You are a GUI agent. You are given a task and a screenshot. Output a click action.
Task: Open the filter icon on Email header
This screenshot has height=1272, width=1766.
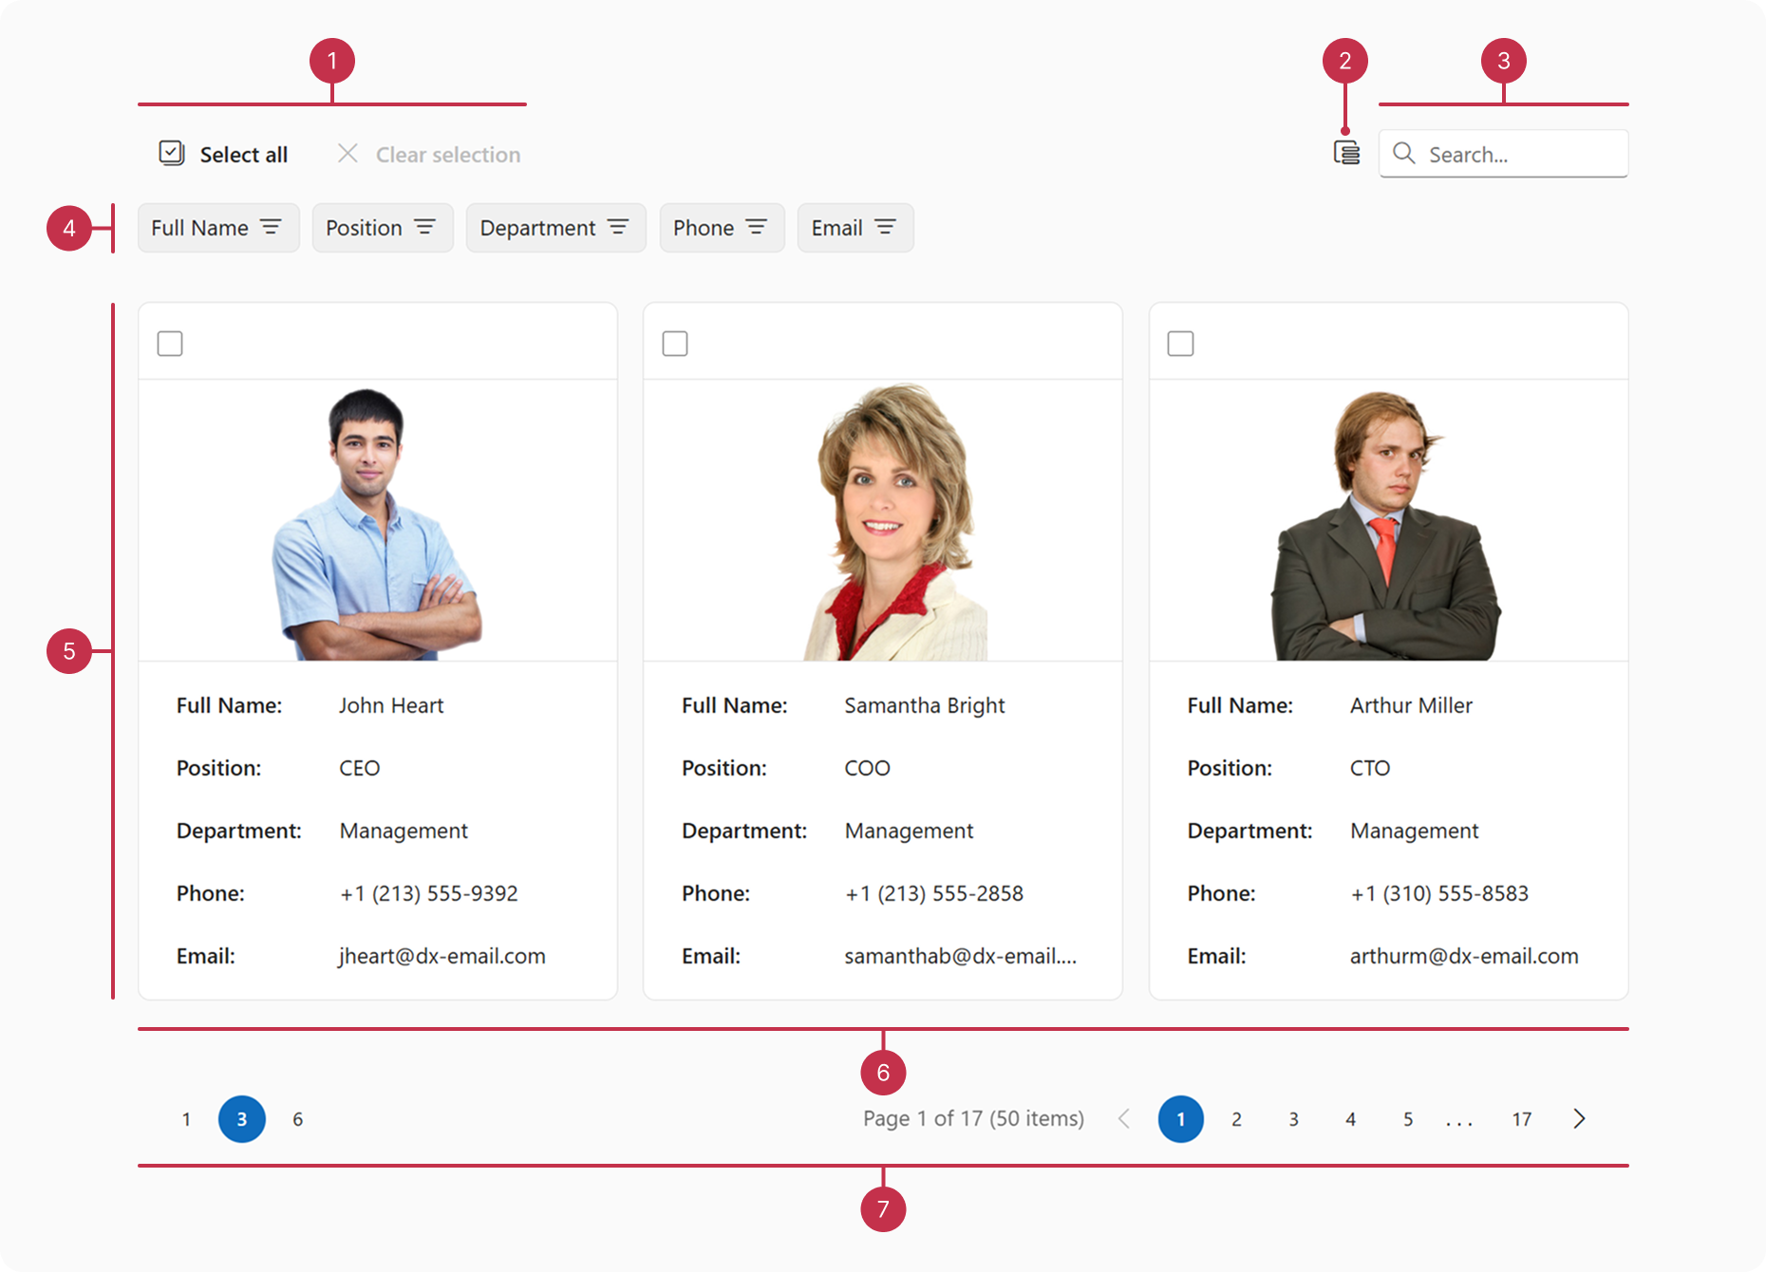[x=885, y=227]
